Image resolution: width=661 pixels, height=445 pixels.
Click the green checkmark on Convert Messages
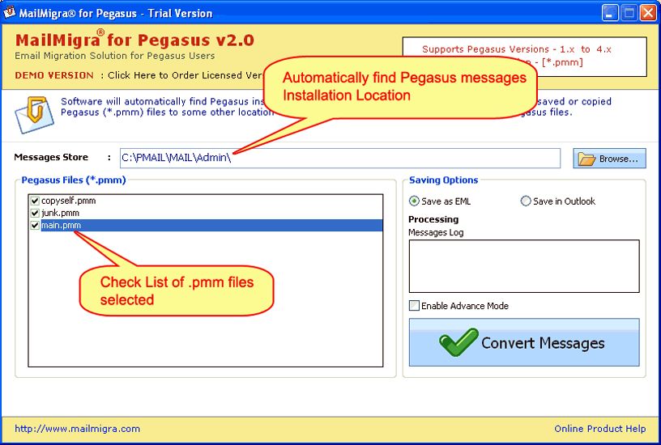tap(458, 342)
